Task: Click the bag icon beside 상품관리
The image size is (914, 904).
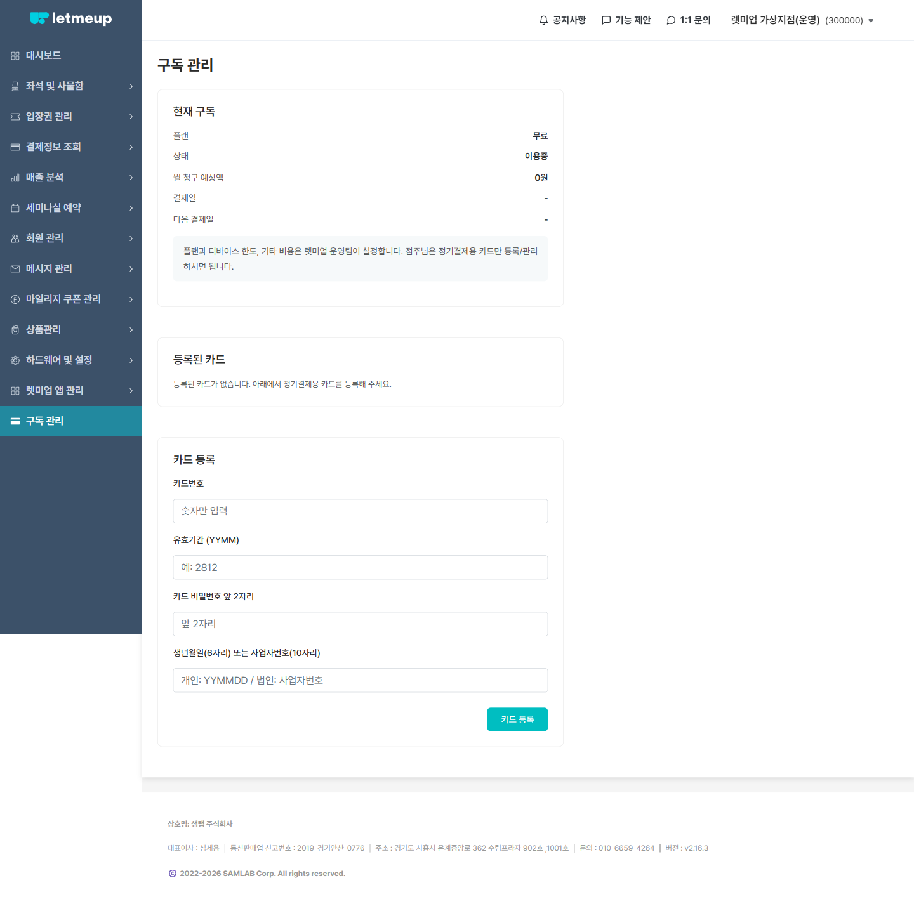Action: click(15, 330)
